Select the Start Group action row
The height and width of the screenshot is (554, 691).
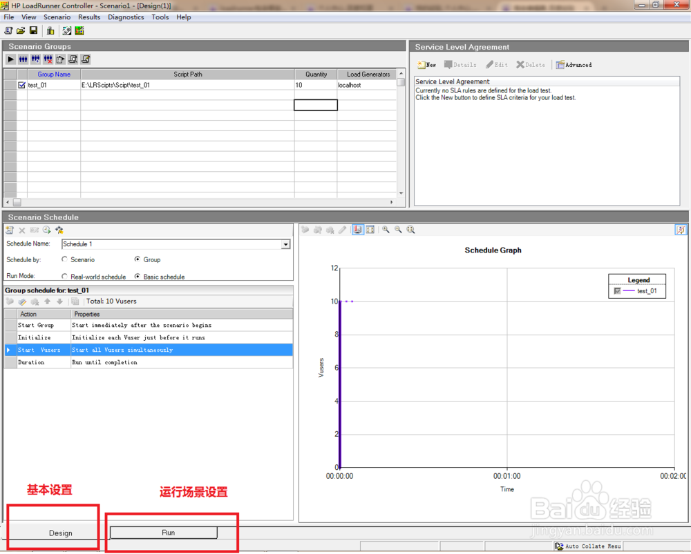[149, 325]
